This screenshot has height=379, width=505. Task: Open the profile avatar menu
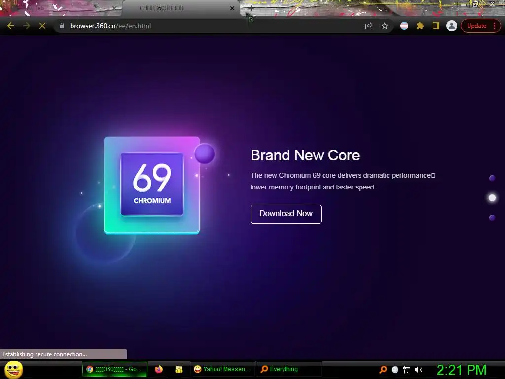[452, 26]
